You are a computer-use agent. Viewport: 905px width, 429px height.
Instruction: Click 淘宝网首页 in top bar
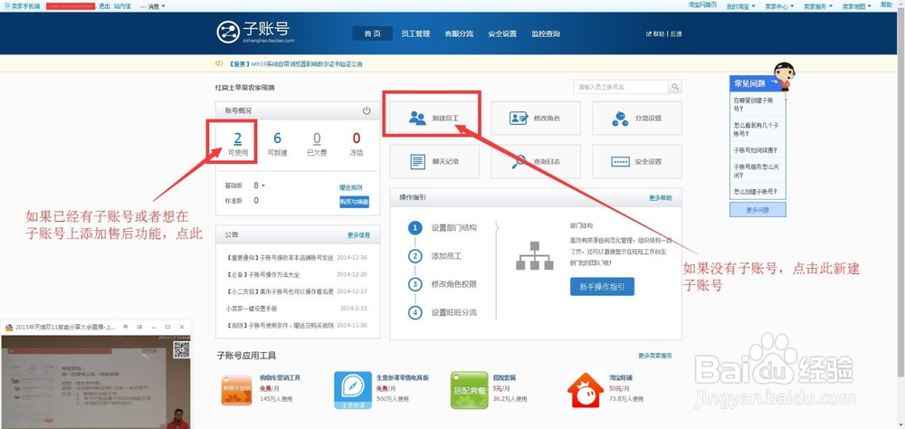tap(702, 5)
